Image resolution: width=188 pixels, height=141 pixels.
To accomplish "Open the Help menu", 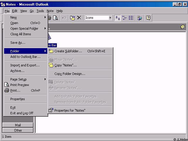I will tap(60, 11).
